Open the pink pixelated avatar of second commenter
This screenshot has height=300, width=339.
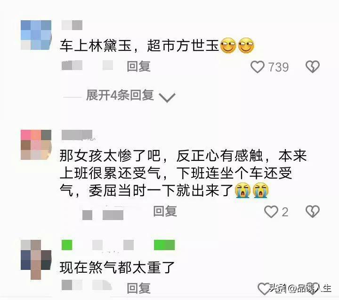(36, 145)
